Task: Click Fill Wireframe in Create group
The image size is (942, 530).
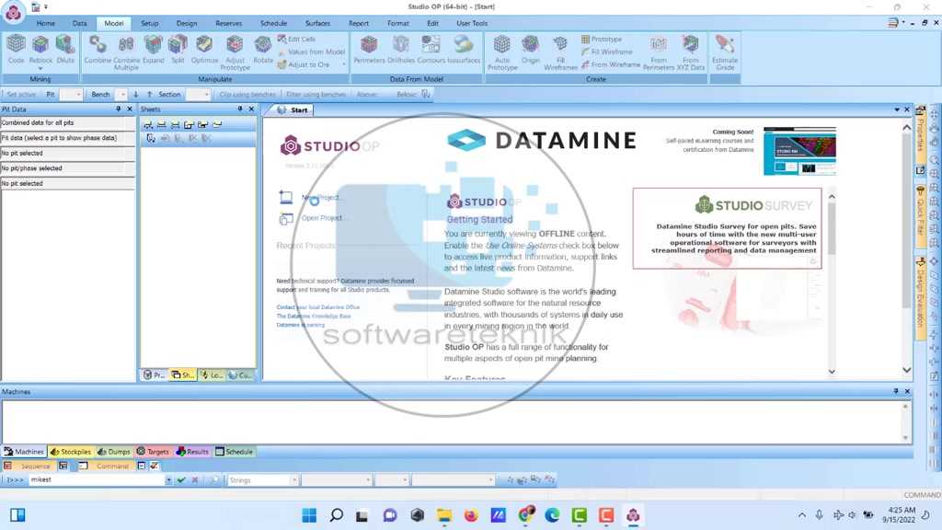Action: pyautogui.click(x=607, y=52)
